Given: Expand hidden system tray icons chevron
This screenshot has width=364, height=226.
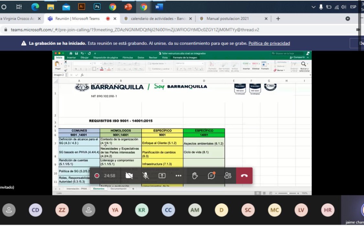Looking at the screenshot, I should click(313, 7).
